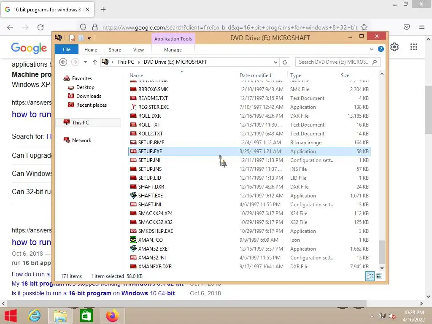Viewport: 432px width, 324px height.
Task: Click inside the Explorer search box
Action: pyautogui.click(x=334, y=62)
